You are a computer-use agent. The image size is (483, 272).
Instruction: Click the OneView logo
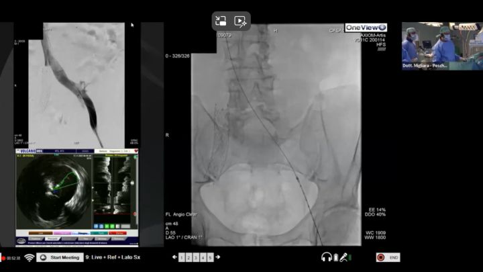366,28
